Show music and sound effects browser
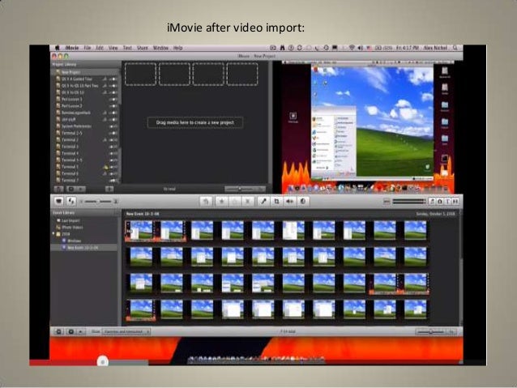 point(432,201)
